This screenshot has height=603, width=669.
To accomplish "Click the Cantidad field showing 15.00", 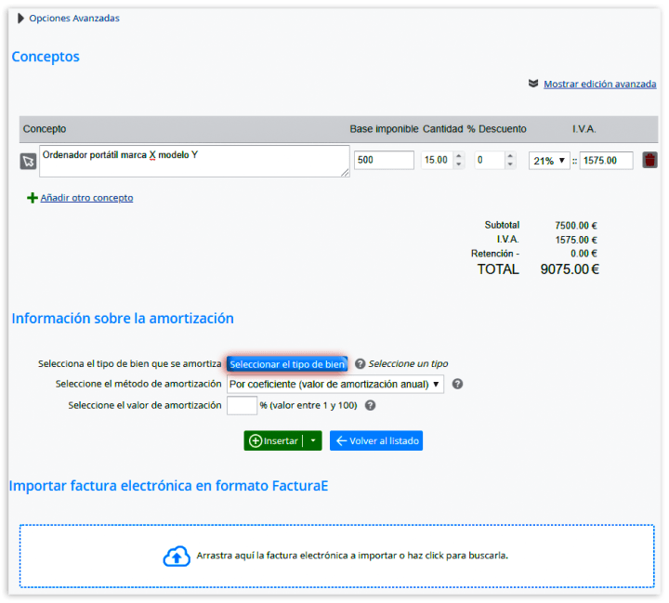I will tap(437, 160).
